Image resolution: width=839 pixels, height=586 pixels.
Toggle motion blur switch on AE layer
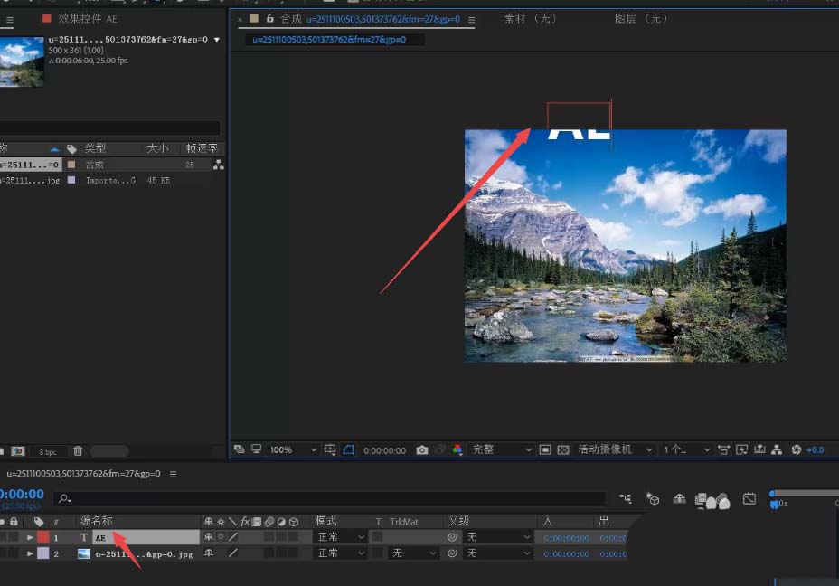coord(269,537)
